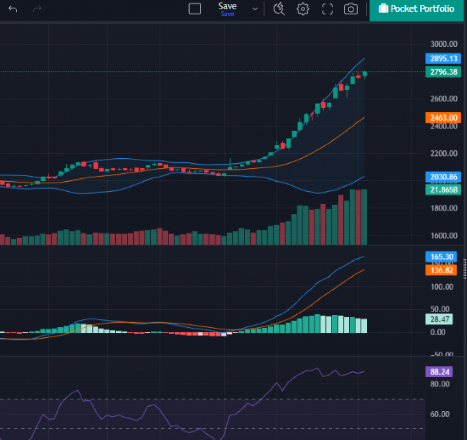The height and width of the screenshot is (440, 467).
Task: Select the 21.865B volume label
Action: click(x=443, y=190)
